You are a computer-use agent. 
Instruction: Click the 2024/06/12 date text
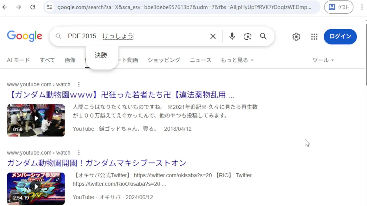tap(139, 197)
